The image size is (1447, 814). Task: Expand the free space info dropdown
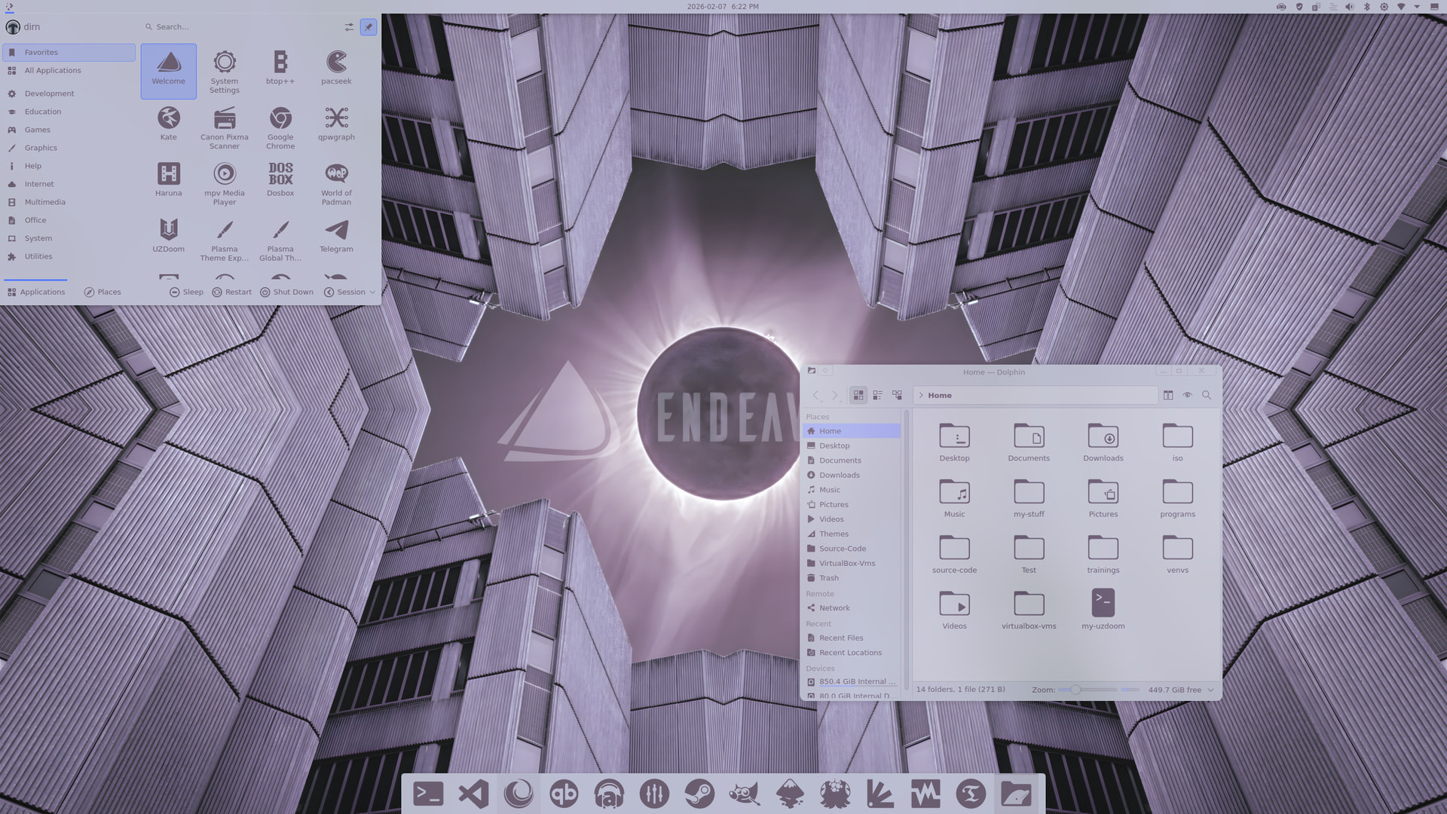pos(1211,690)
